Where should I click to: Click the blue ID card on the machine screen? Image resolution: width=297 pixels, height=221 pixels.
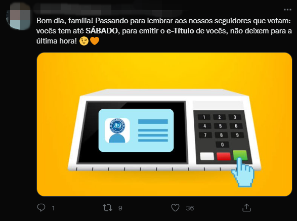click(136, 130)
